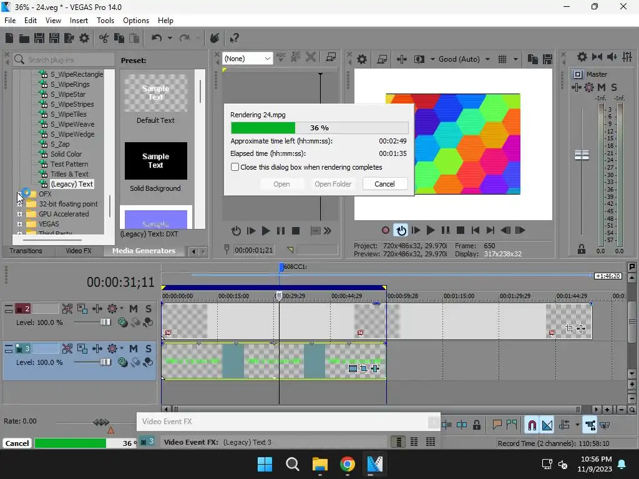
Task: Click the New project icon in toolbar
Action: pyautogui.click(x=9, y=38)
